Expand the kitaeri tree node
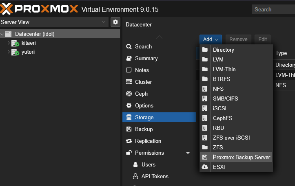The image size is (295, 186). 9,43
